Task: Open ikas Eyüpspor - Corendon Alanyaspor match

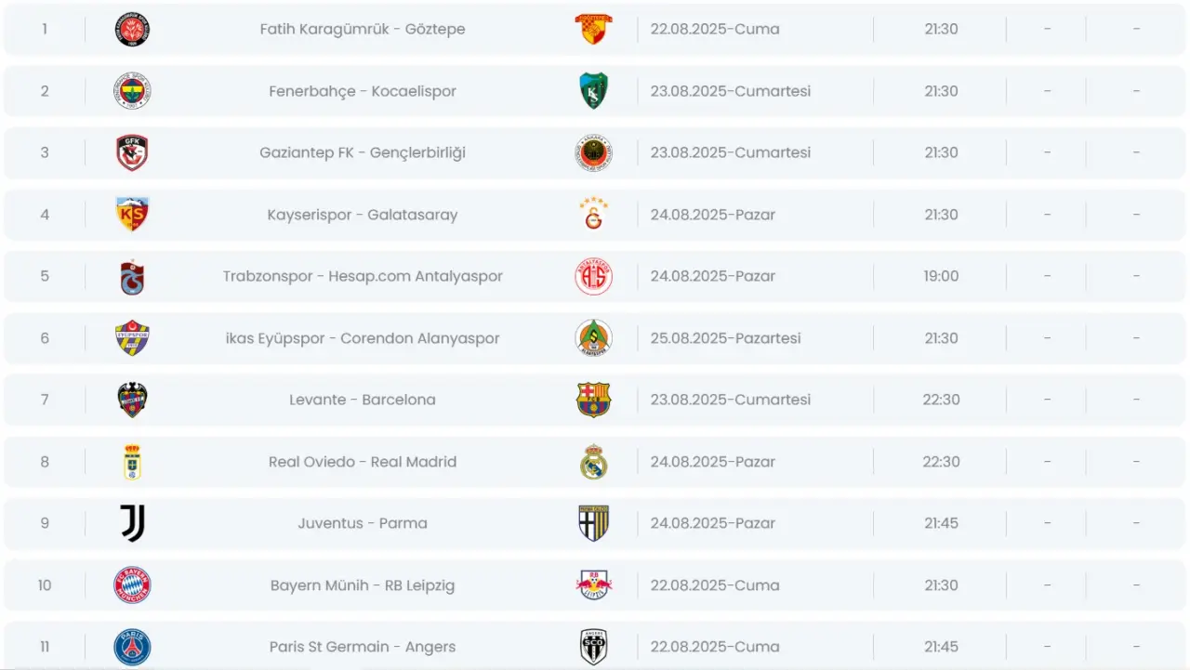Action: (x=363, y=338)
